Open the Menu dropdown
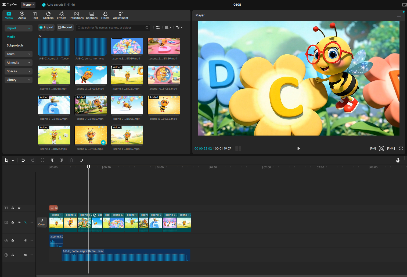Viewport: 407px width, 277px height. point(28,5)
